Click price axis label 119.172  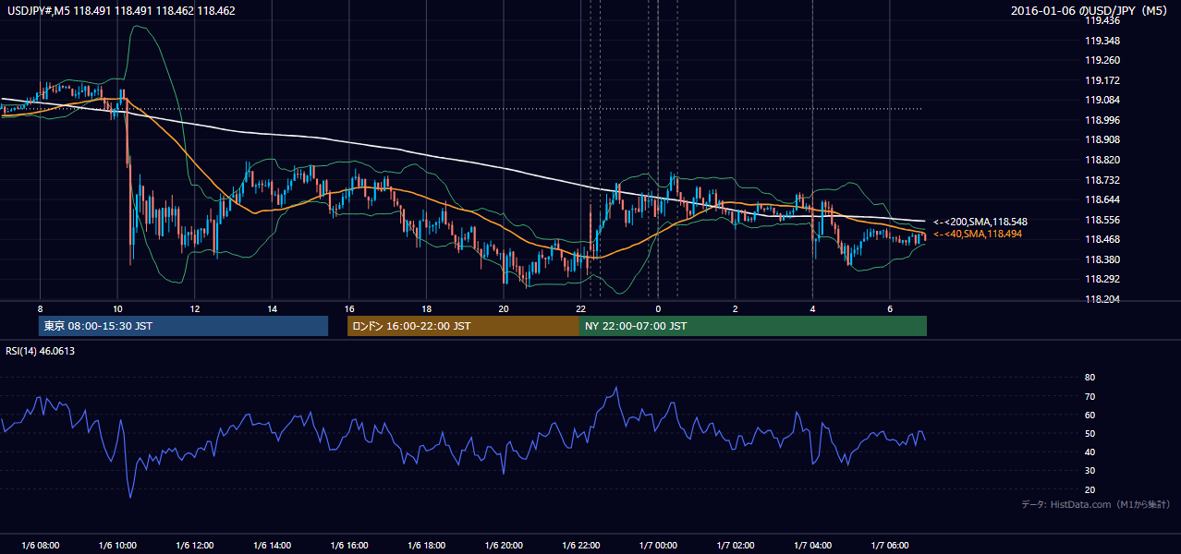tap(1102, 80)
